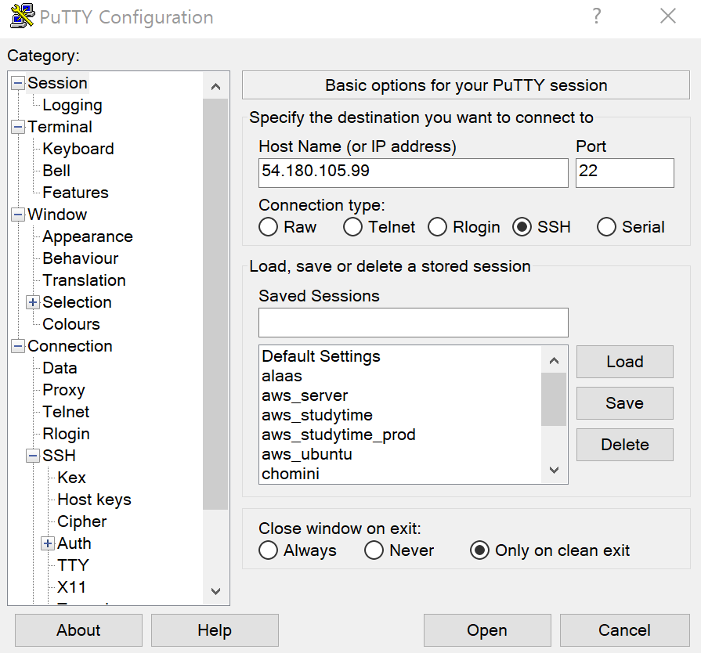Open the Session category
This screenshot has height=653, width=701.
click(57, 83)
